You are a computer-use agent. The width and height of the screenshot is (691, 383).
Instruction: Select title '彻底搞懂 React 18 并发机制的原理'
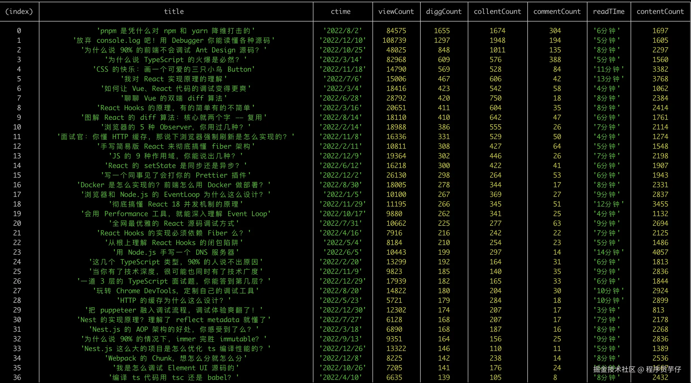176,204
